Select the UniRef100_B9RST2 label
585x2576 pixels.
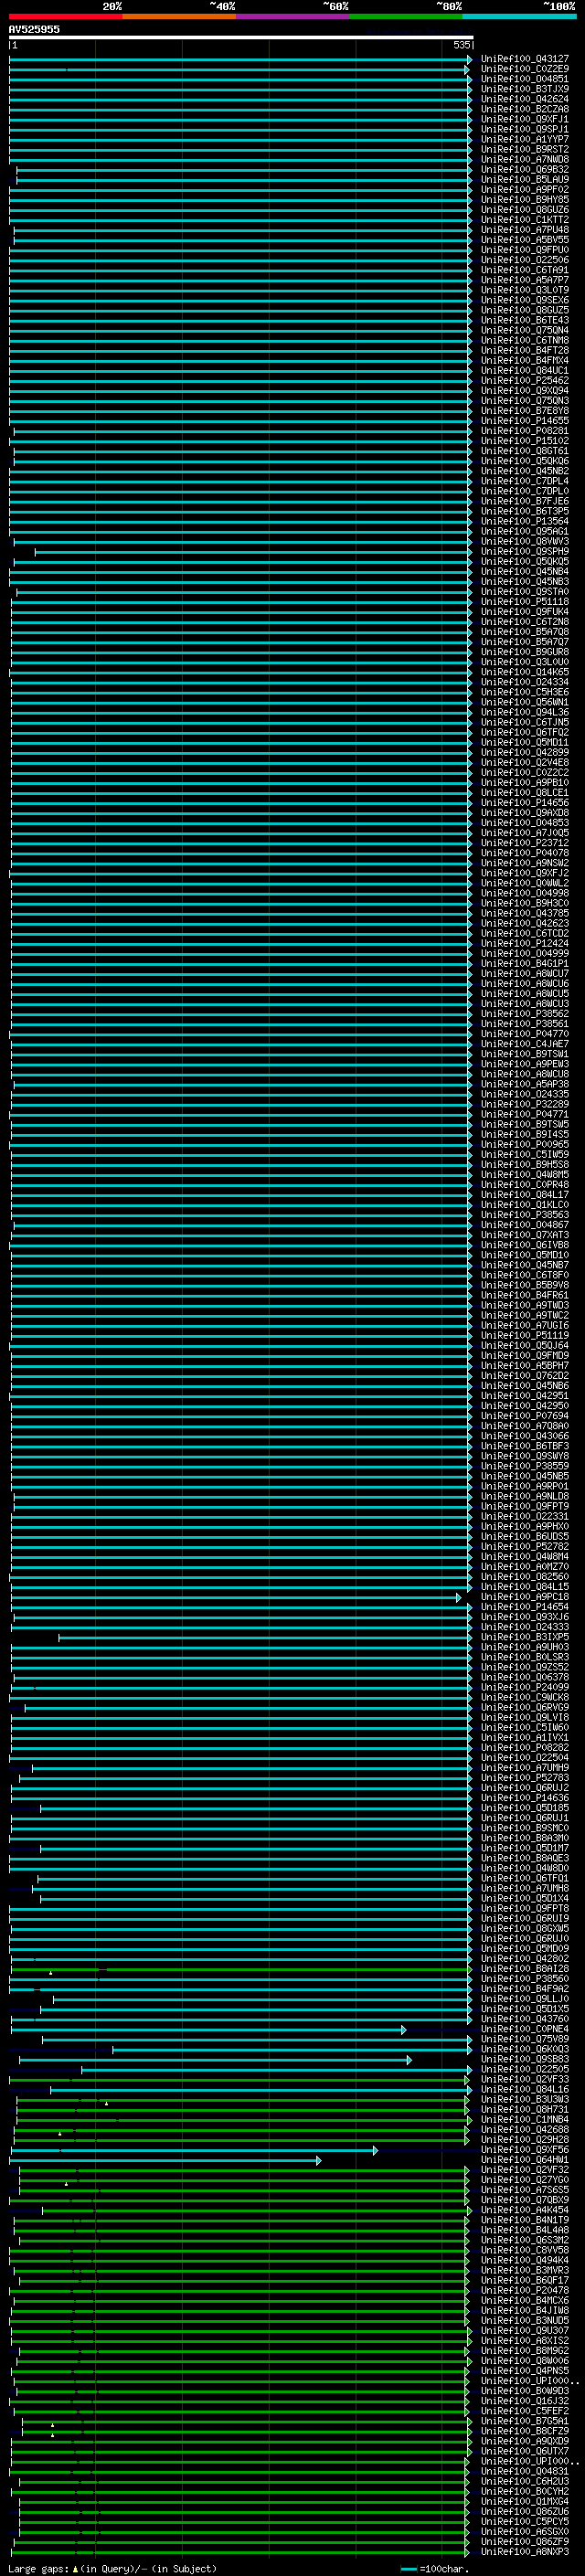(x=525, y=149)
